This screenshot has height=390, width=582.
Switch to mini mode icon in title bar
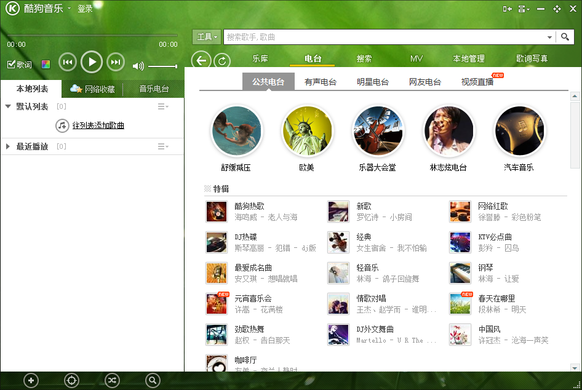pyautogui.click(x=507, y=9)
